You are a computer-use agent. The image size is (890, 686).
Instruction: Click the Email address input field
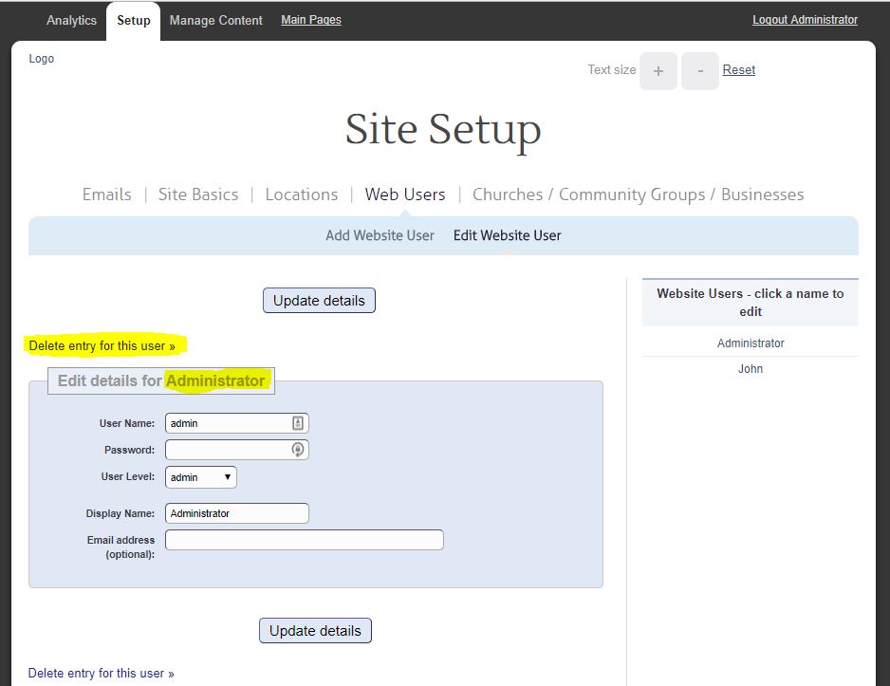[305, 540]
